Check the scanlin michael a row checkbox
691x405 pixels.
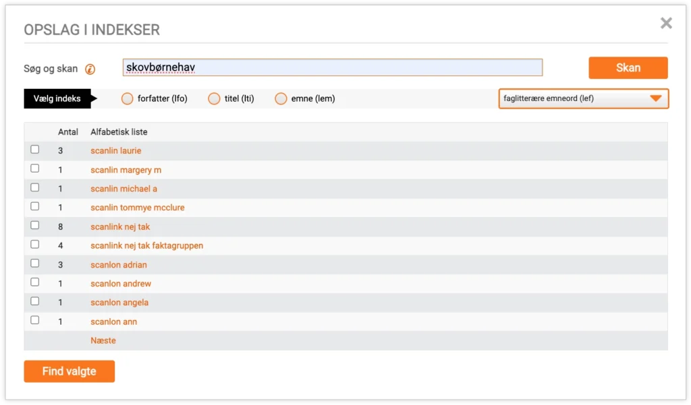coord(35,188)
